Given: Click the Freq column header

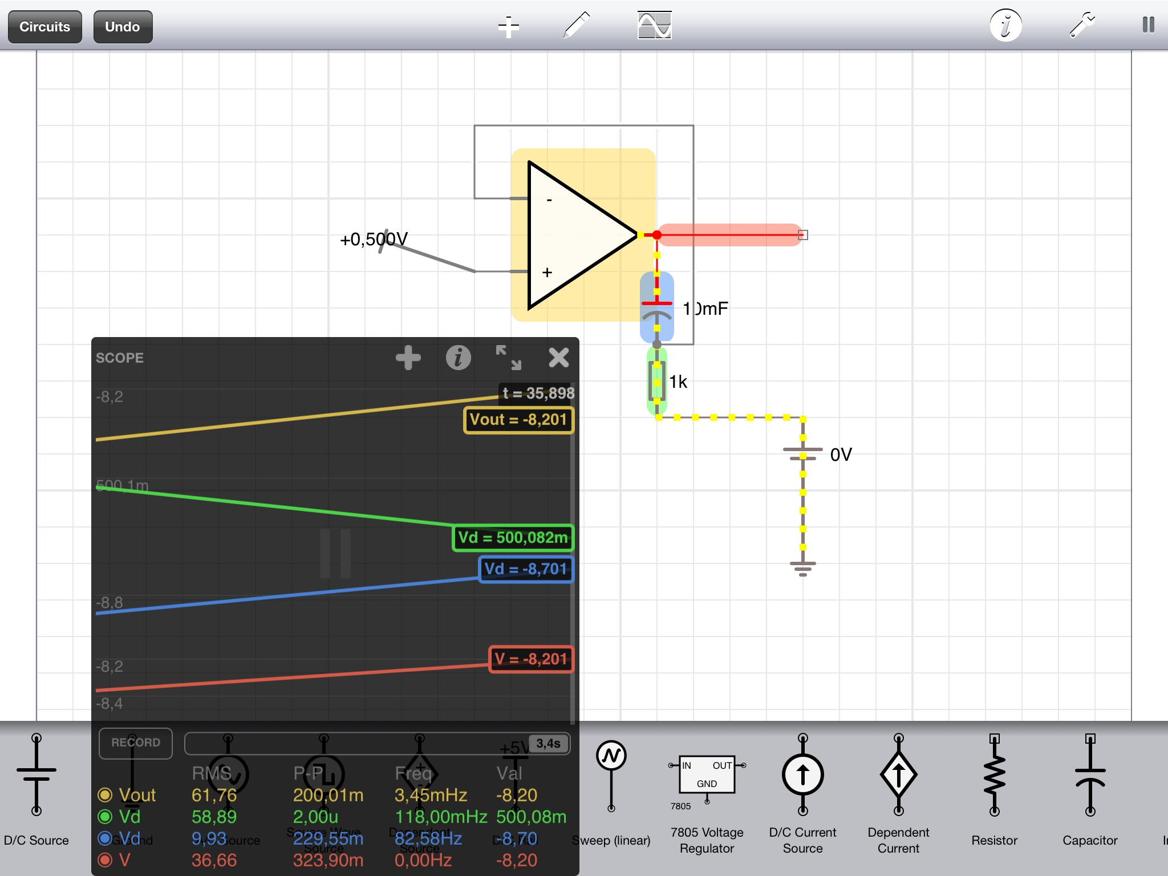Looking at the screenshot, I should [x=413, y=773].
